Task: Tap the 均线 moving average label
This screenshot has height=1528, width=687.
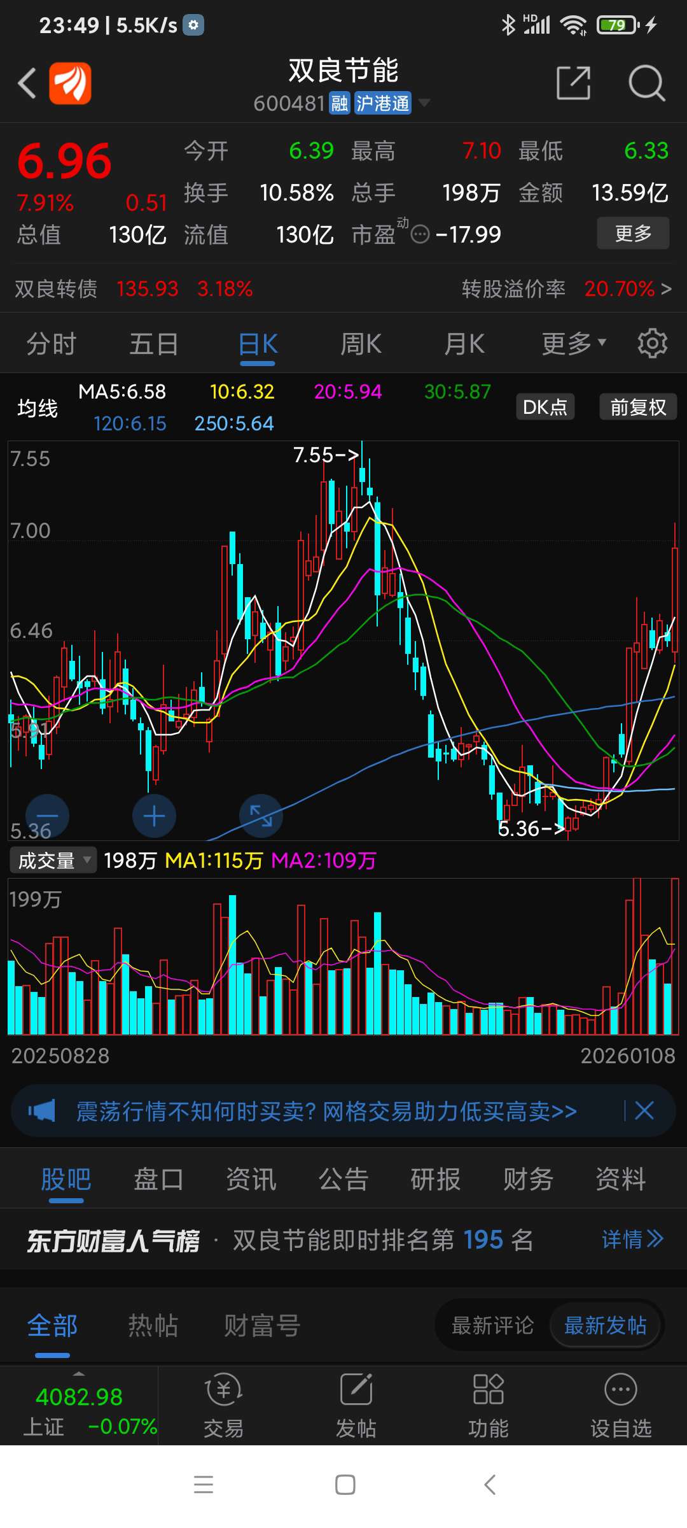Action: [x=38, y=408]
